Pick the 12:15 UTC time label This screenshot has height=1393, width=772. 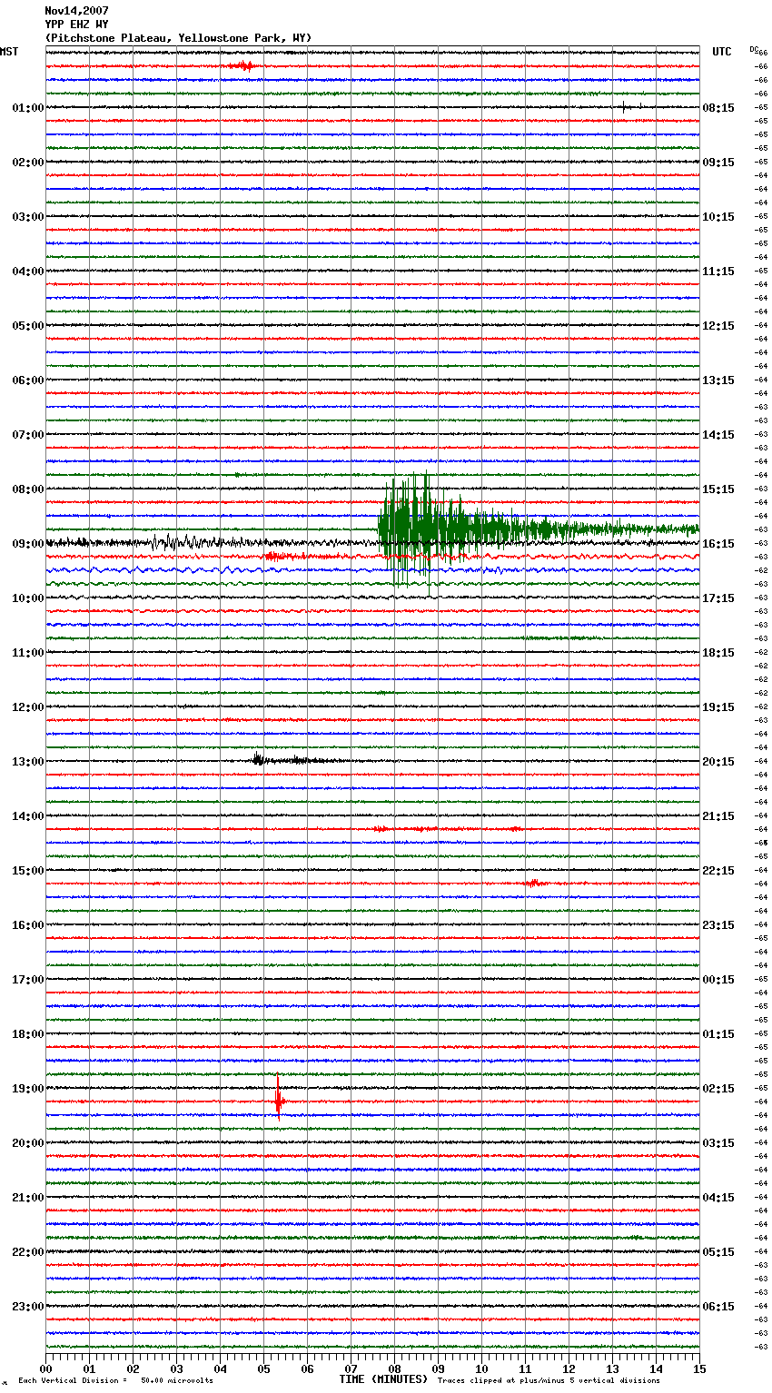coord(718,326)
